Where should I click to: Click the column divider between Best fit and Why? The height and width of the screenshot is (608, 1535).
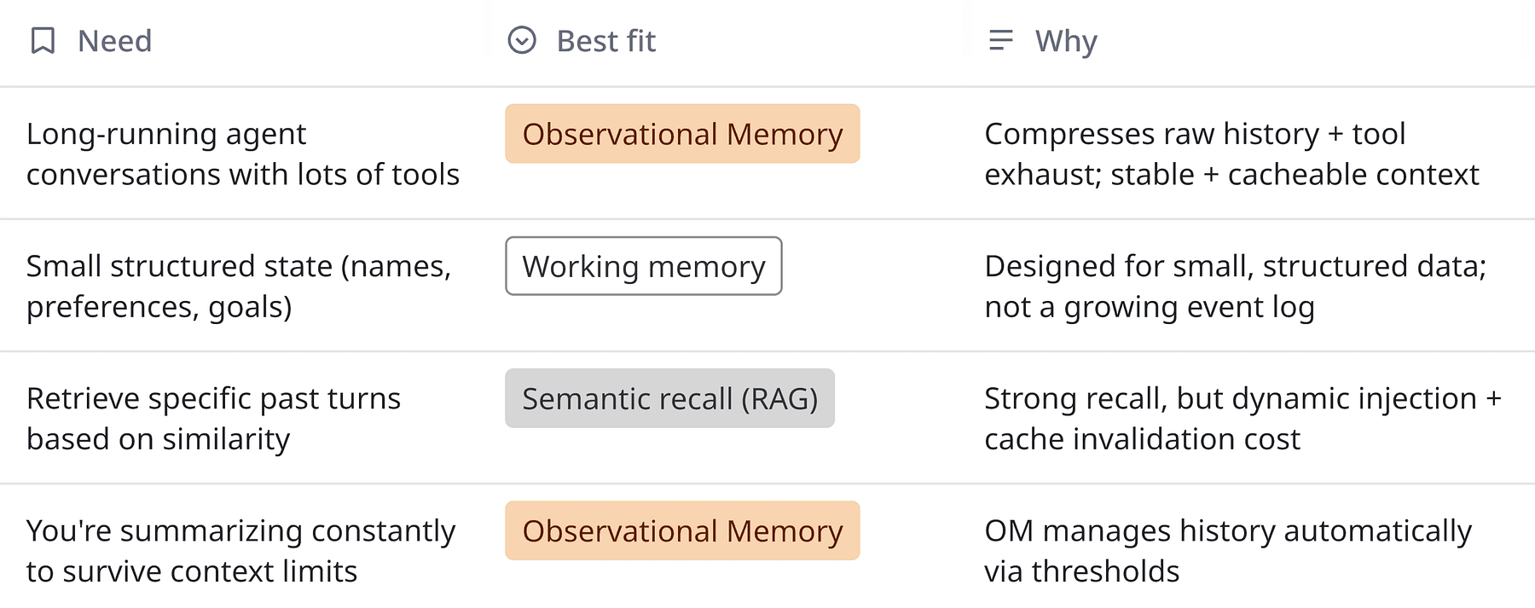point(967,41)
